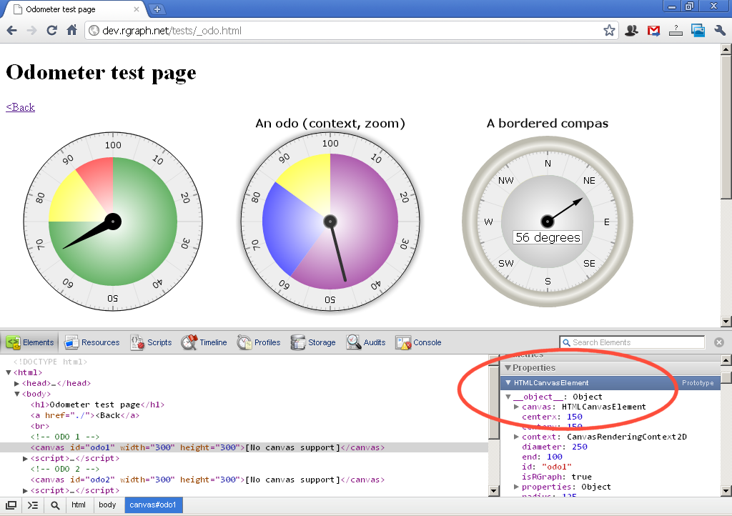Collapse the Properties sidebar pane
Viewport: 732px width, 516px height.
click(508, 367)
